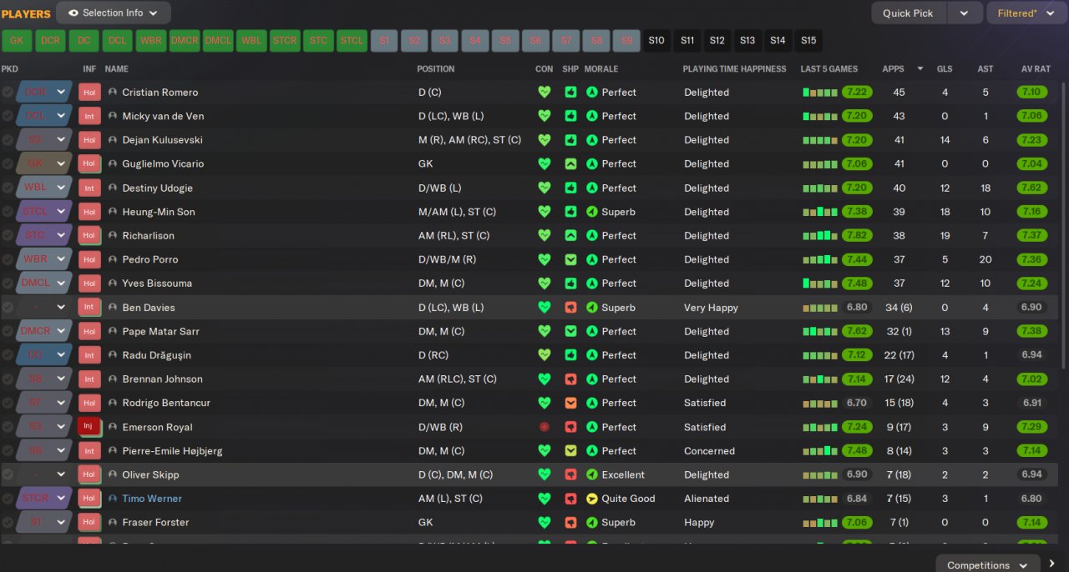Toggle the picked checkmark for Yves Bissouma
The height and width of the screenshot is (572, 1069).
coord(8,283)
